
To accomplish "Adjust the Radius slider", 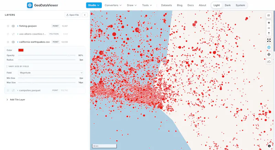I will coord(47,60).
